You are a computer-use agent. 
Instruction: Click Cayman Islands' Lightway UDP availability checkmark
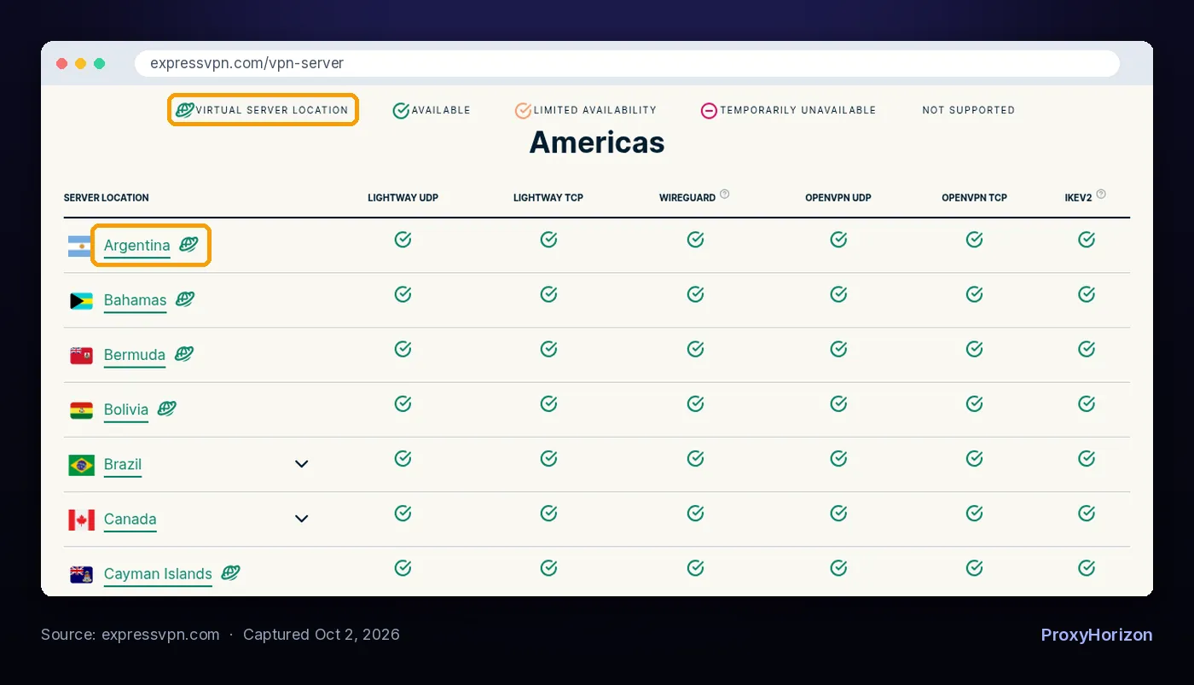click(x=403, y=568)
